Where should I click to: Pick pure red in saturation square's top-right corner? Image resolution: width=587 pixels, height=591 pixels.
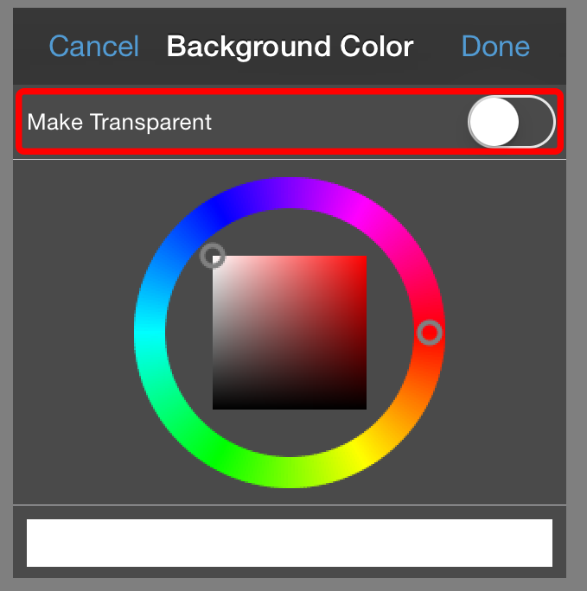[x=364, y=258]
